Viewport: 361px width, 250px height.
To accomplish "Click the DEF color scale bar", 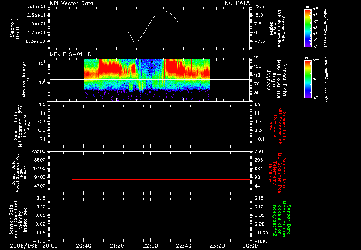I will click(308, 79).
